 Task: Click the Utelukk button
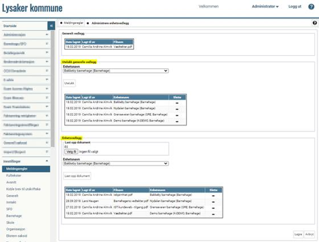pos(69,83)
